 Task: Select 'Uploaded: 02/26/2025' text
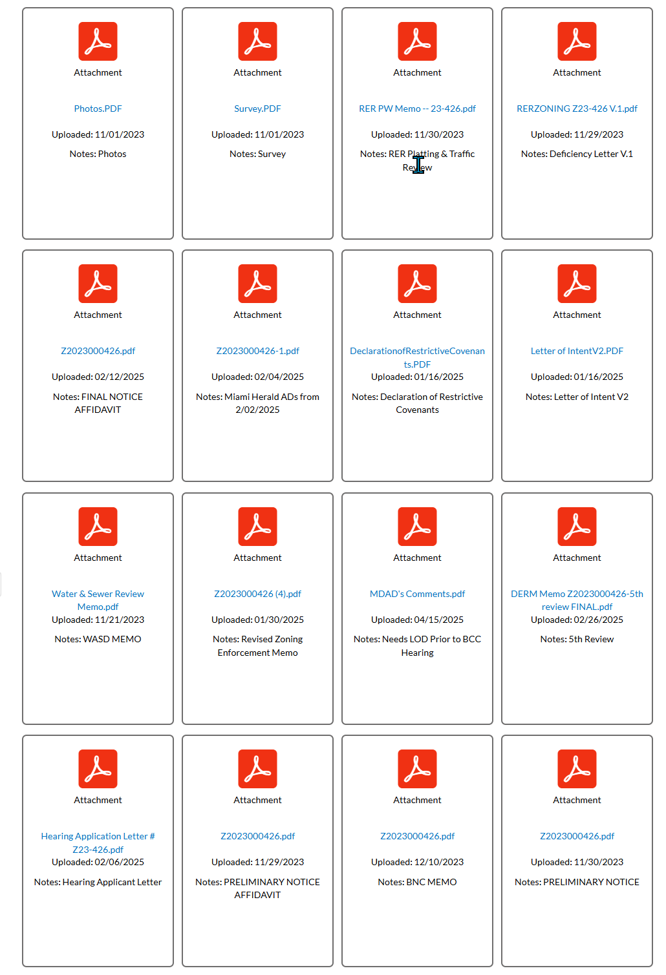[x=577, y=620]
